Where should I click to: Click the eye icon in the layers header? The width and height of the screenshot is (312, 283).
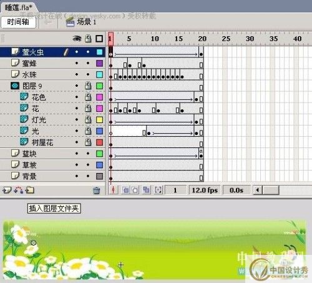click(77, 39)
